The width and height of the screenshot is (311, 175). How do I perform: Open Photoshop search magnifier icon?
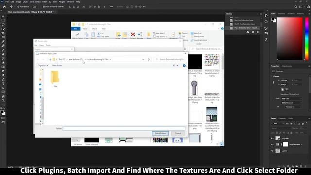click(x=296, y=7)
